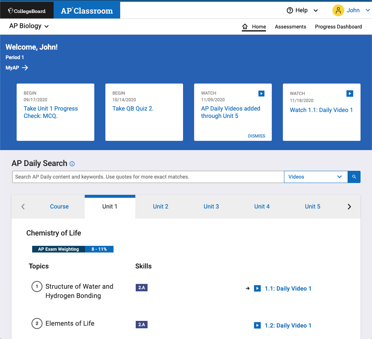The image size is (372, 339).
Task: Open the Assessments page
Action: click(290, 27)
